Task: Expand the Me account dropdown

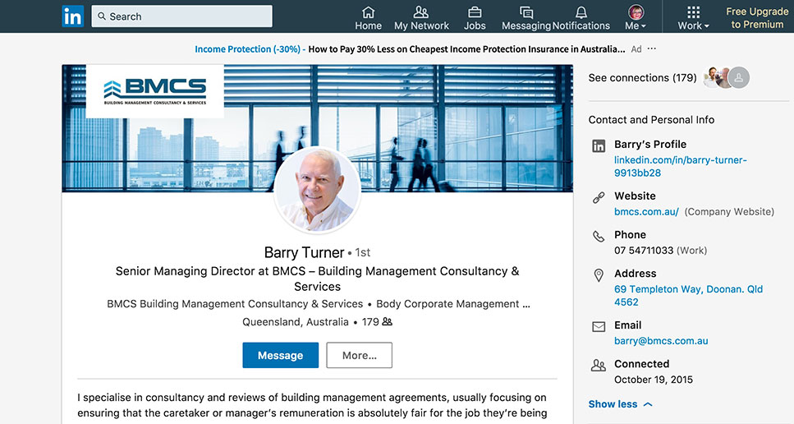Action: pos(636,18)
